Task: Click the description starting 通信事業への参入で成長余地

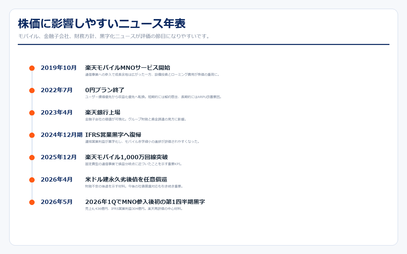Action: tap(153, 75)
